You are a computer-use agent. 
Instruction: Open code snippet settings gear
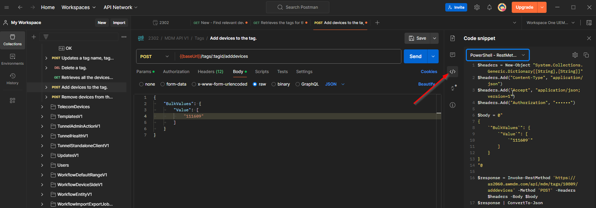click(x=575, y=55)
